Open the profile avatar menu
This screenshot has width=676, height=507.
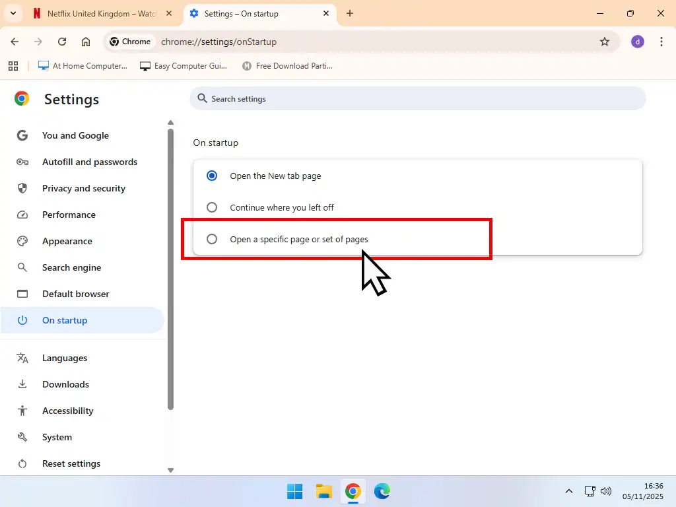637,41
